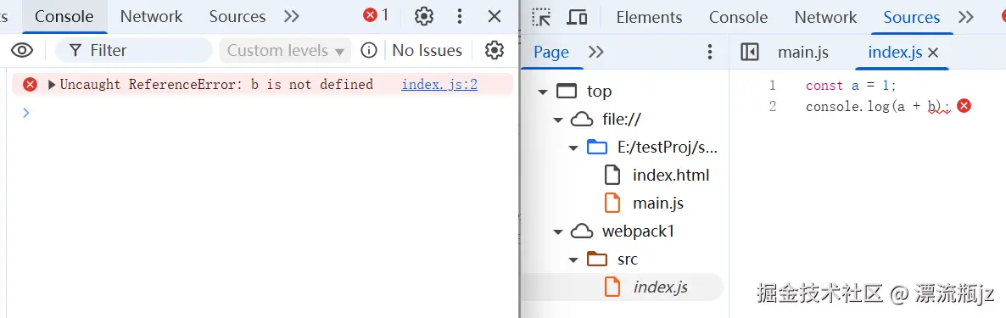
Task: Click the webpack1 cloud icon
Action: pyautogui.click(x=582, y=231)
